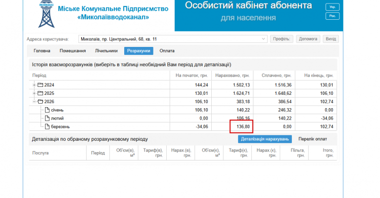This screenshot has width=380, height=198.
Task: Click the 1.502,13 charged value for 2024
Action: point(241,85)
